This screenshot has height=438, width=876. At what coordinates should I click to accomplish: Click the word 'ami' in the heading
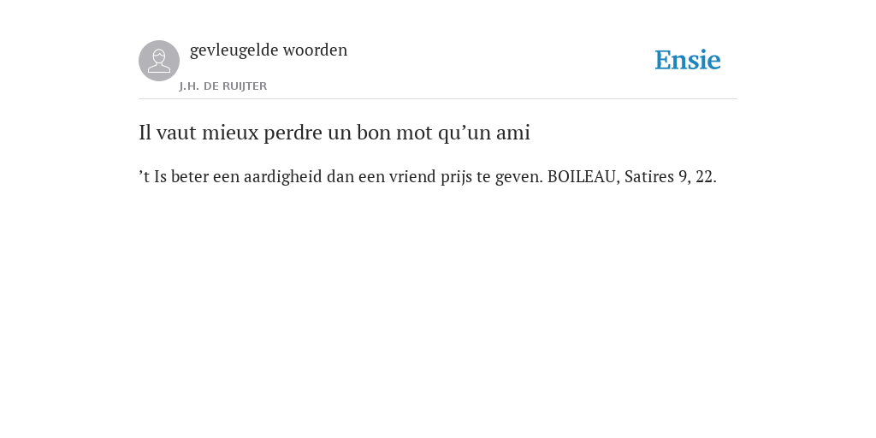click(x=513, y=133)
